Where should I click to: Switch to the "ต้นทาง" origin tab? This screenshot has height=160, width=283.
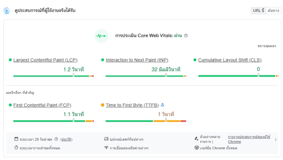click(x=273, y=11)
